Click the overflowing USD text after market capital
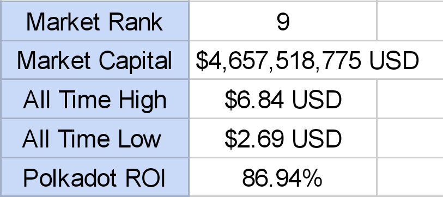Screen dimensions: 443x197 point(394,60)
